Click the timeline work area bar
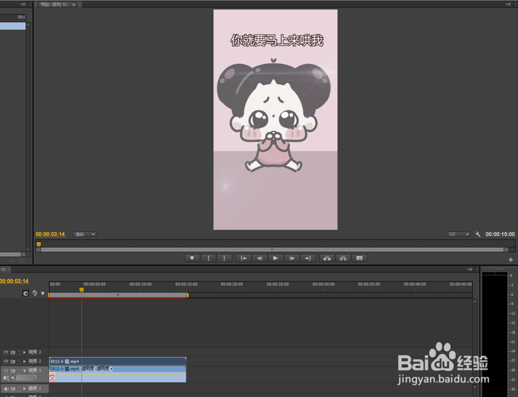Viewport: 518px width, 397px height. point(118,295)
